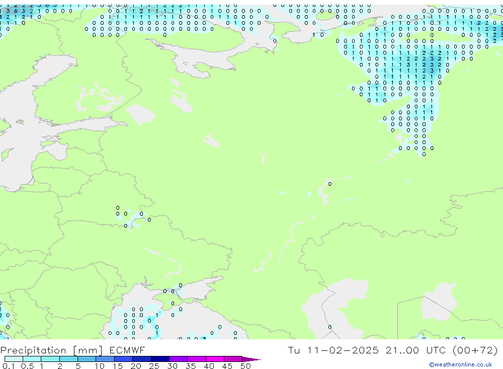503x369 pixels.
Task: Click the '15' legend scale label
Action: tap(118, 366)
